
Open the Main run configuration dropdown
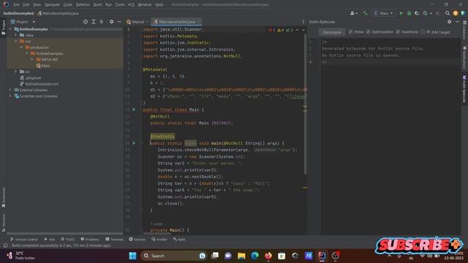click(x=384, y=13)
